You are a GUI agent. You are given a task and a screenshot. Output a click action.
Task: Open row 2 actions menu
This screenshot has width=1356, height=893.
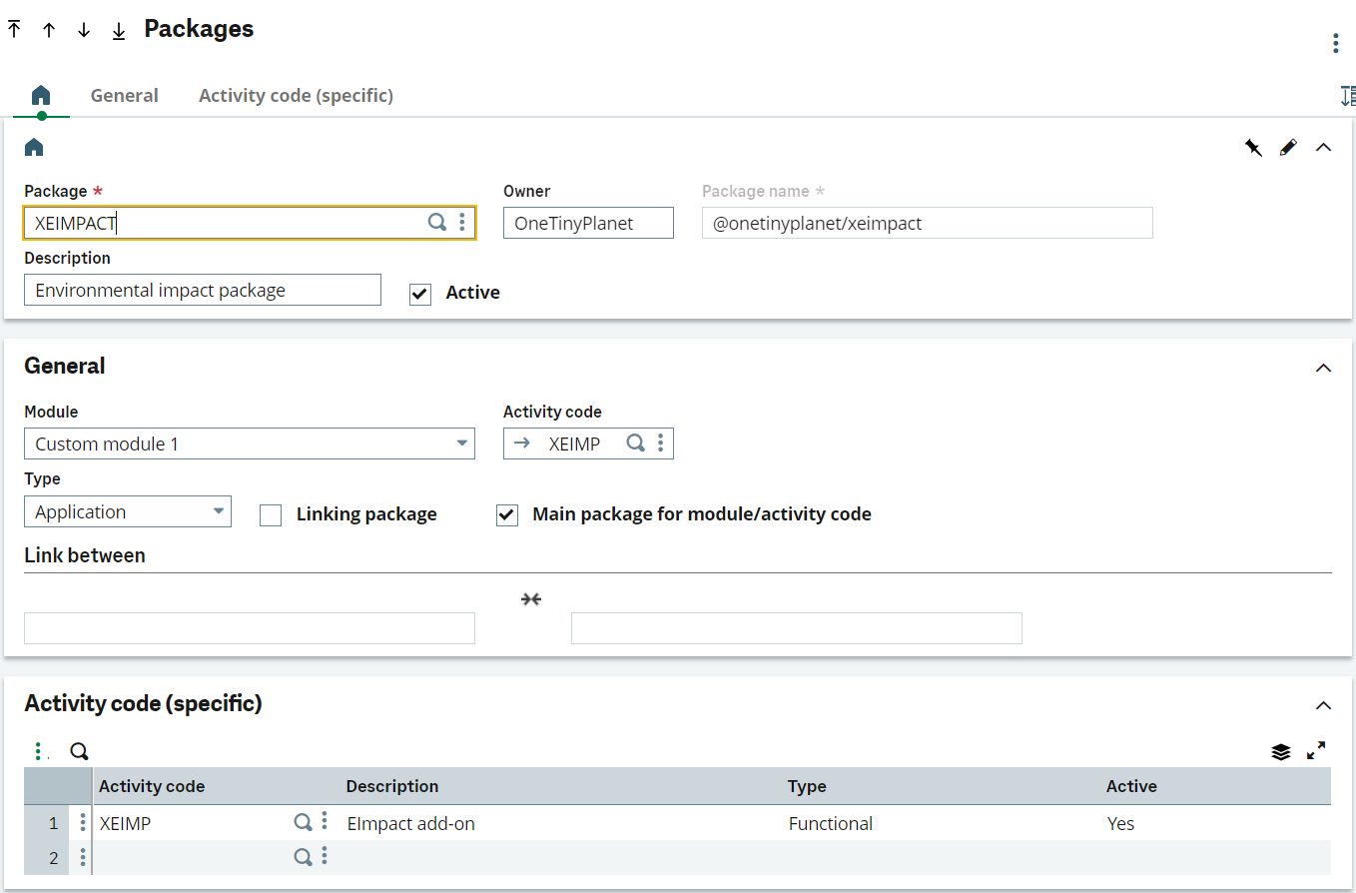82,857
